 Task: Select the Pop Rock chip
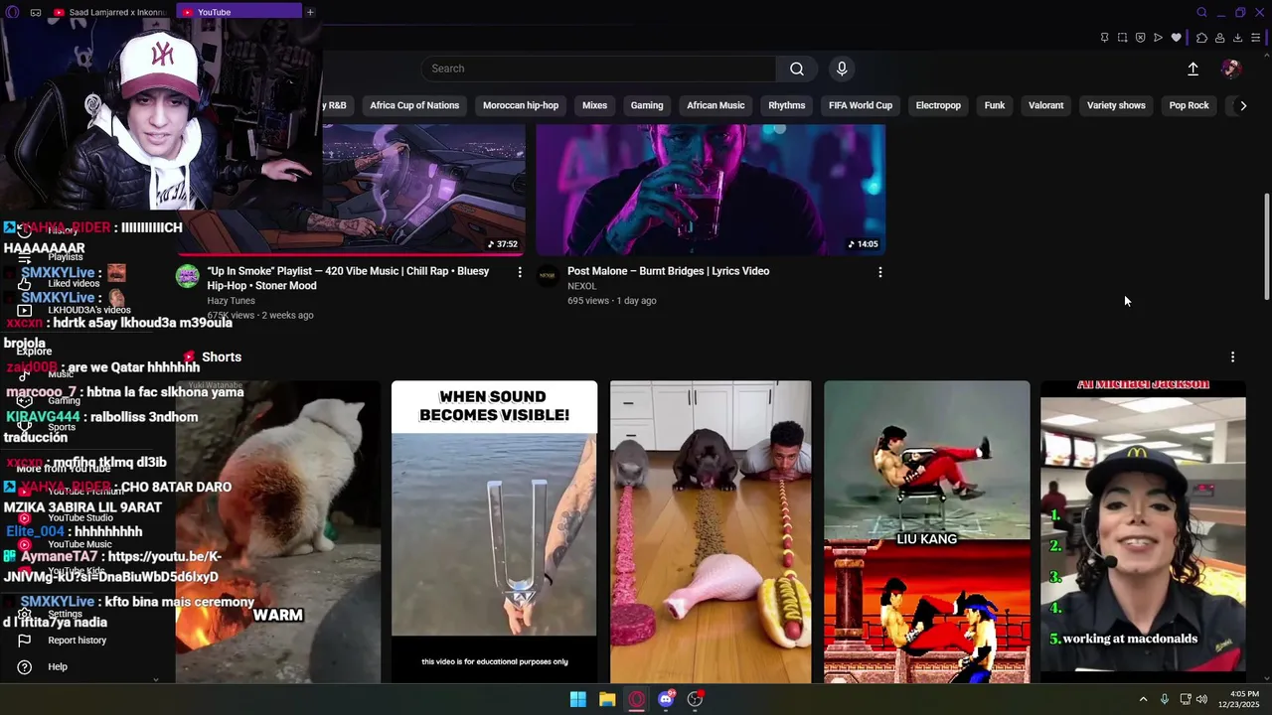point(1189,105)
